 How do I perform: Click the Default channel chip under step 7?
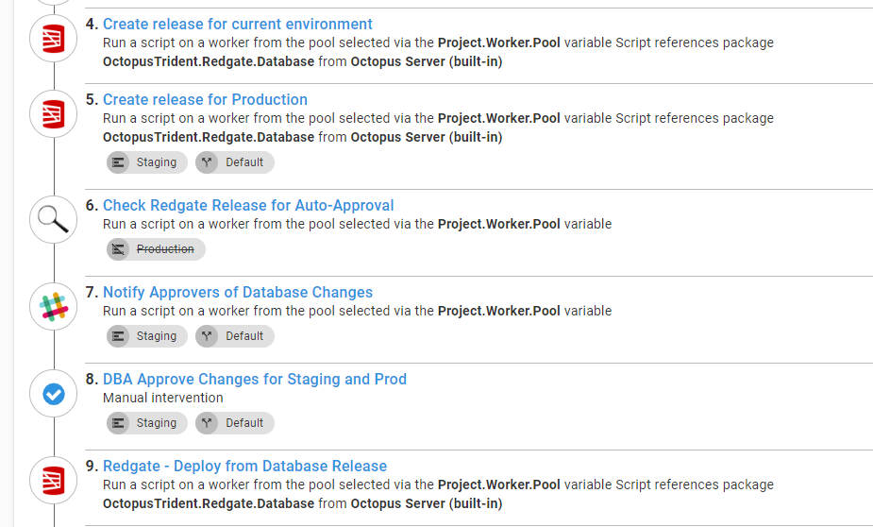[x=235, y=336]
